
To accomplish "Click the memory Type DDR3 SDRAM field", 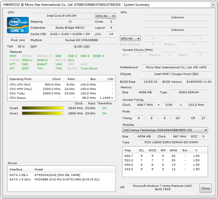I will pyautogui.click(x=189, y=92).
